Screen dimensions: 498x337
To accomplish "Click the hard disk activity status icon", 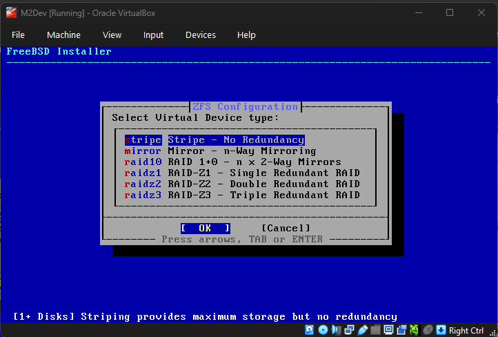I will [x=310, y=330].
